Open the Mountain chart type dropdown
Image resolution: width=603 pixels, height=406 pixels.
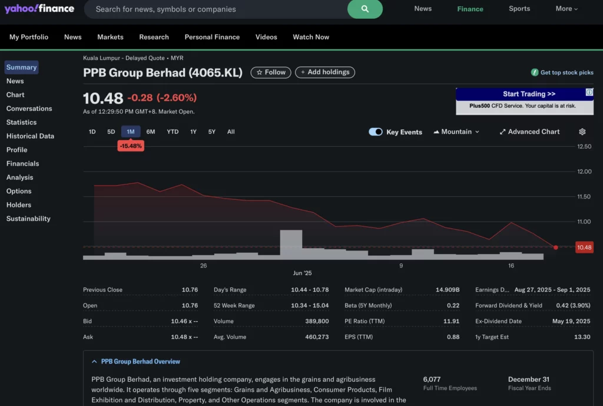tap(456, 131)
